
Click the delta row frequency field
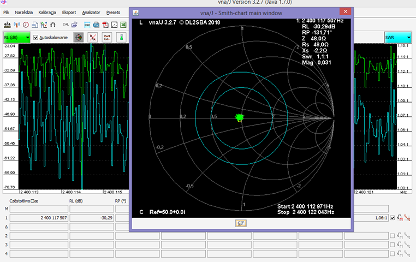click(x=39, y=227)
